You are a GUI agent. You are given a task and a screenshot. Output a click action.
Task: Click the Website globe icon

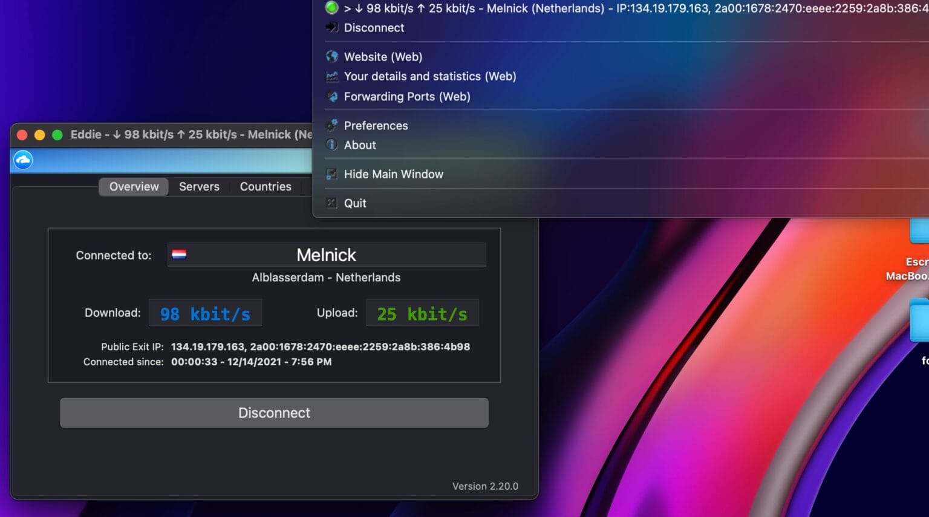(x=331, y=56)
